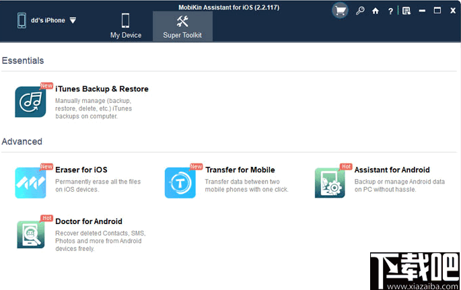This screenshot has height=290, width=461.
Task: Click the phone icon beside dd's iPhone
Action: pos(22,20)
